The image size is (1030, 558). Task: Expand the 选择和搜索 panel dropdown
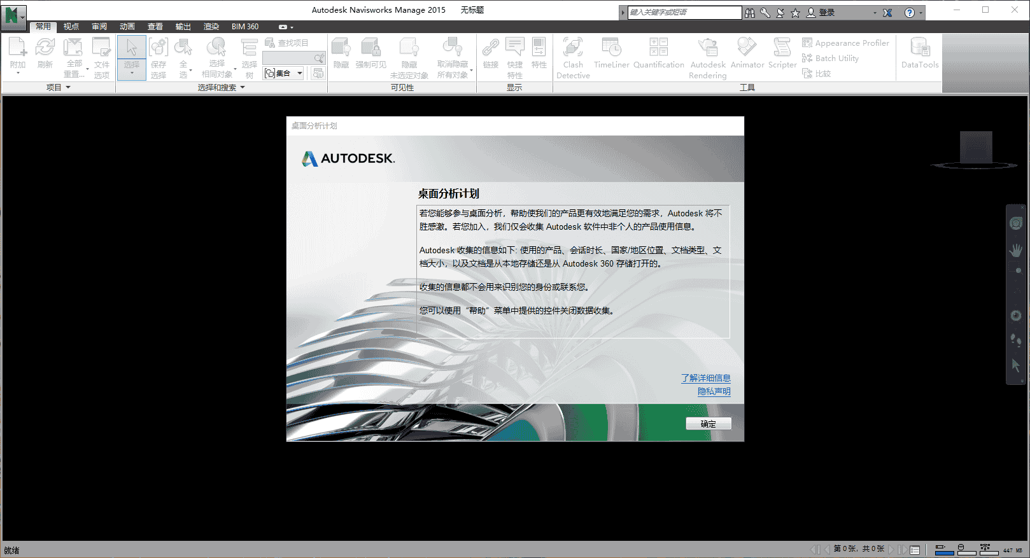pyautogui.click(x=243, y=87)
